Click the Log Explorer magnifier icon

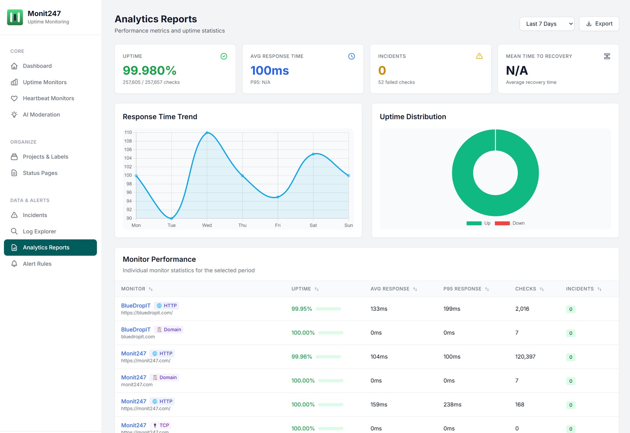point(14,231)
